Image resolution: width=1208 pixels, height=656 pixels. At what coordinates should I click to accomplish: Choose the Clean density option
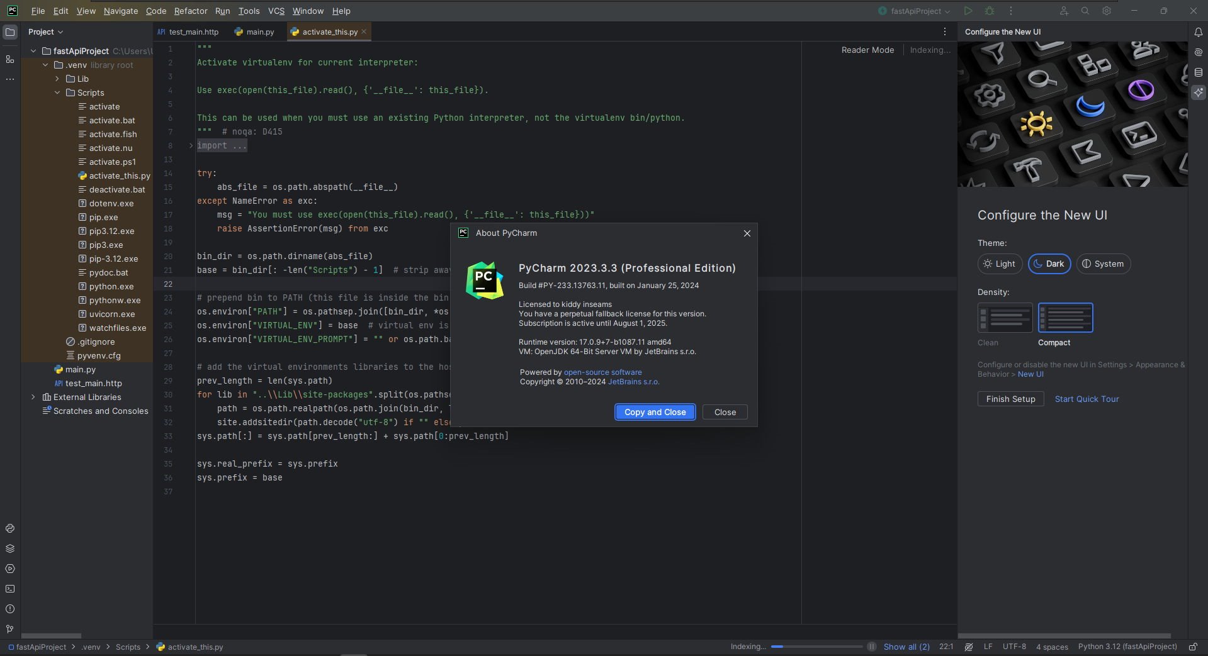(x=1005, y=318)
